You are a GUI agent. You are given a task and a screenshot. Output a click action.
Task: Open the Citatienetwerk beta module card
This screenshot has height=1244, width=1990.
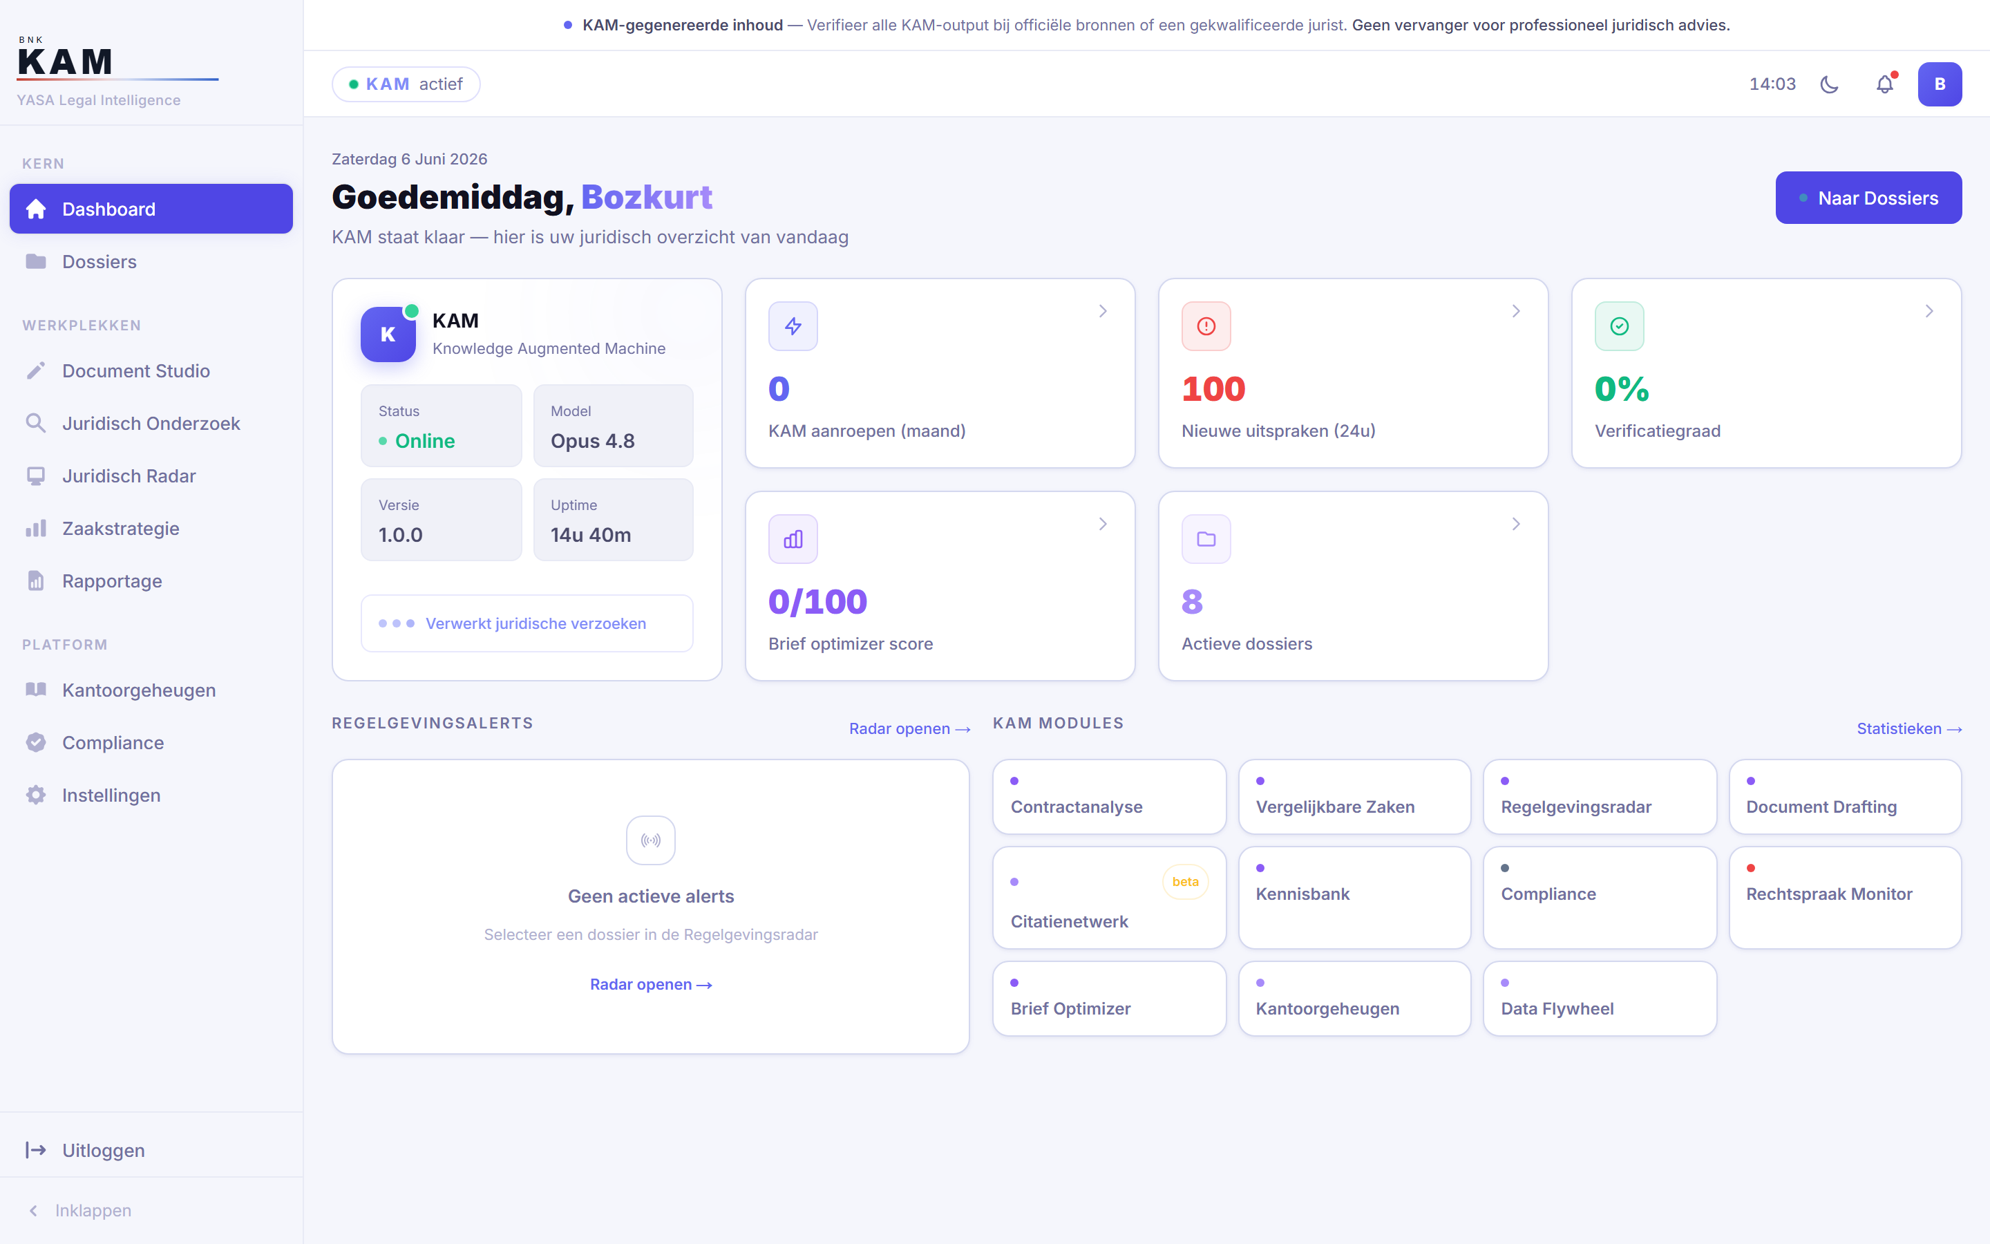click(1109, 898)
